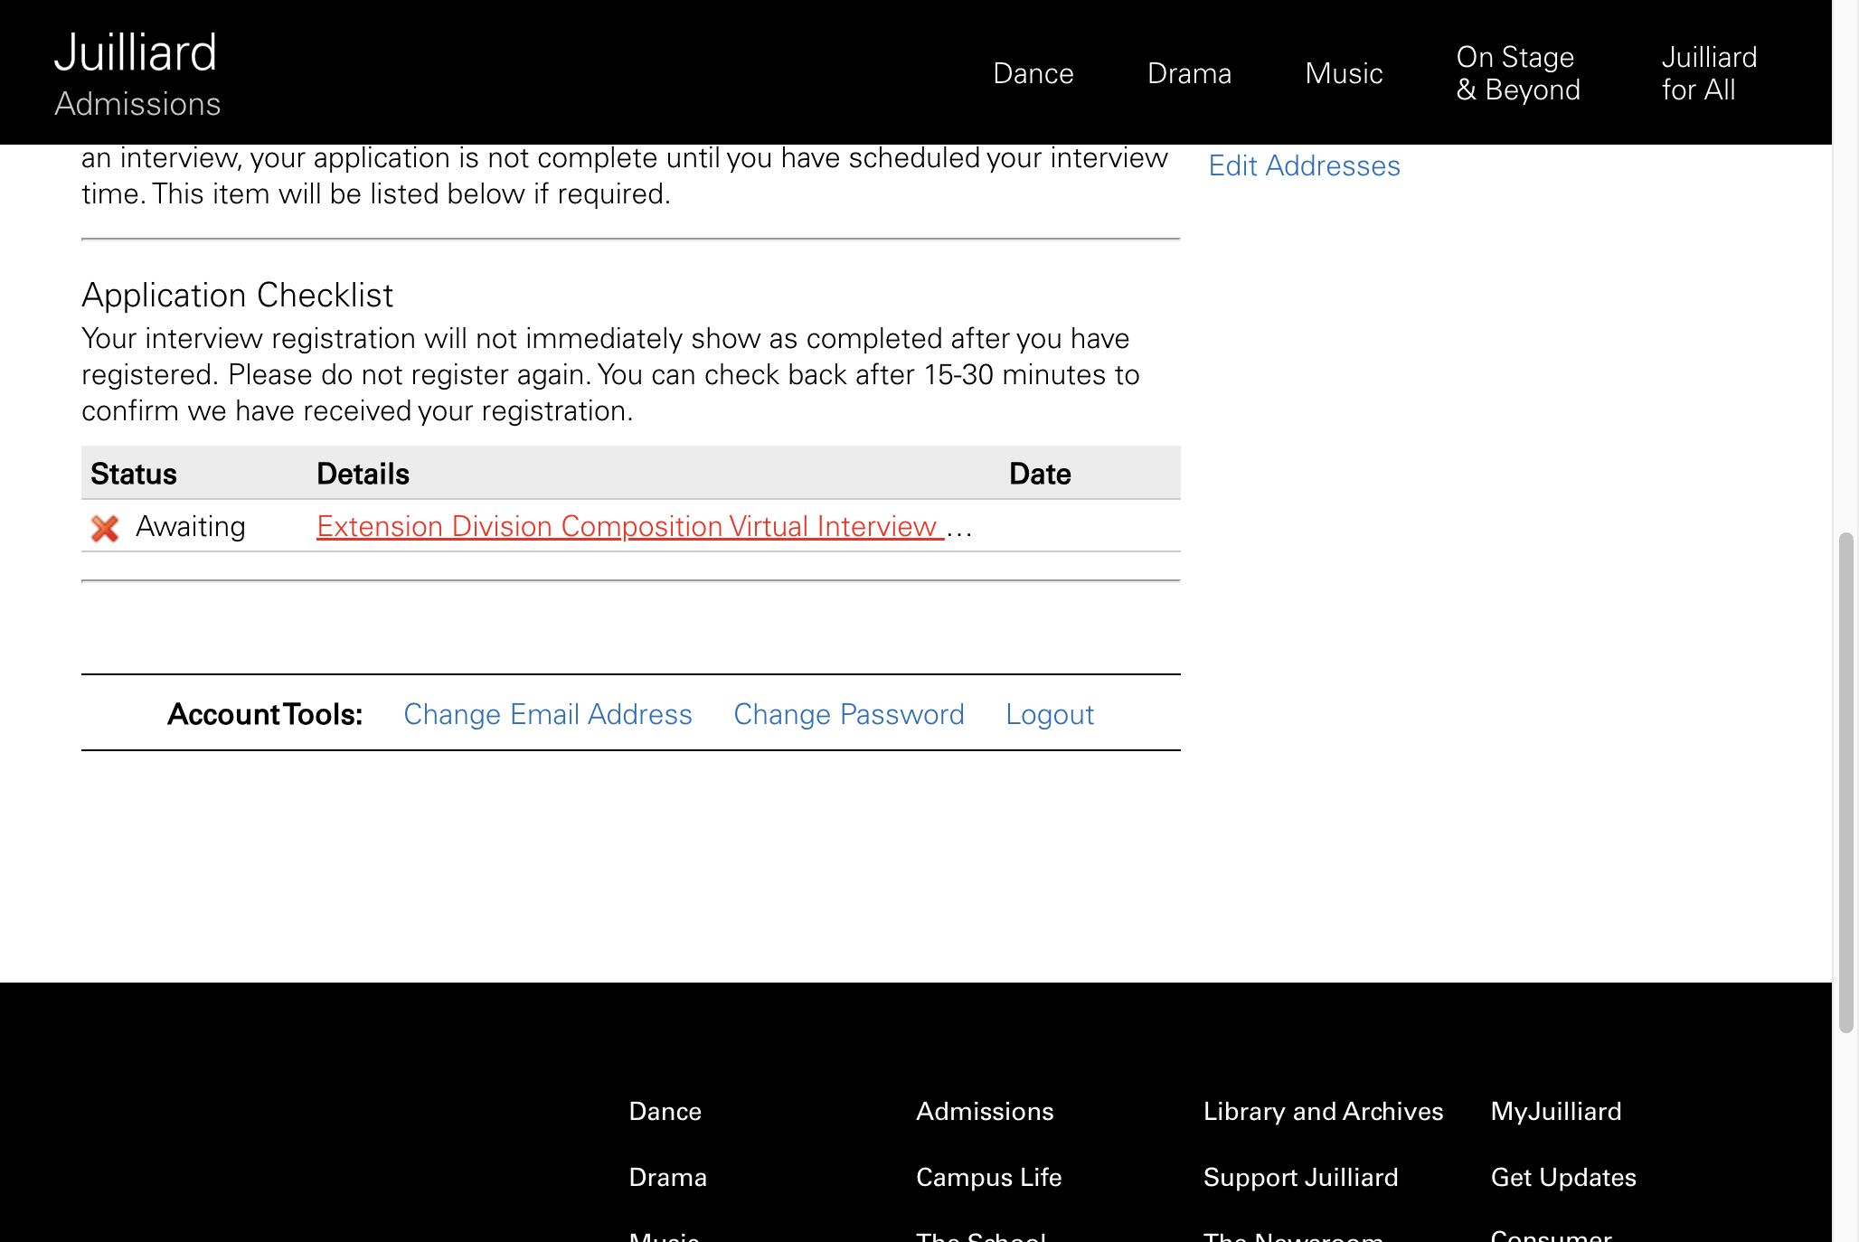Open Campus Life footer link
The height and width of the screenshot is (1242, 1859).
coord(988,1177)
